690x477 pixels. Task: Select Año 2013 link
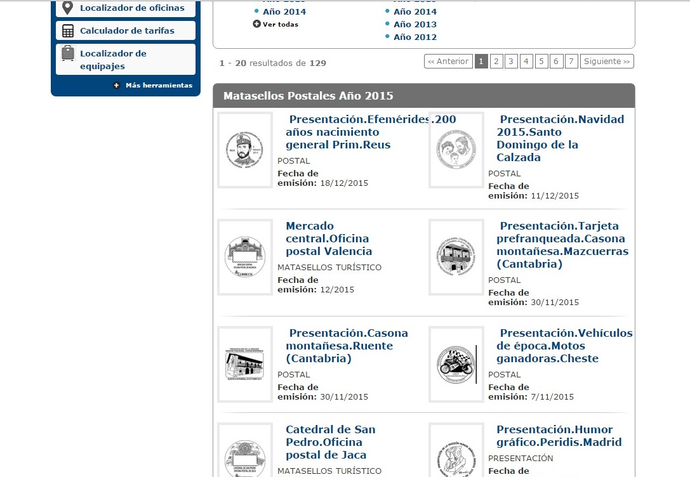click(x=415, y=25)
